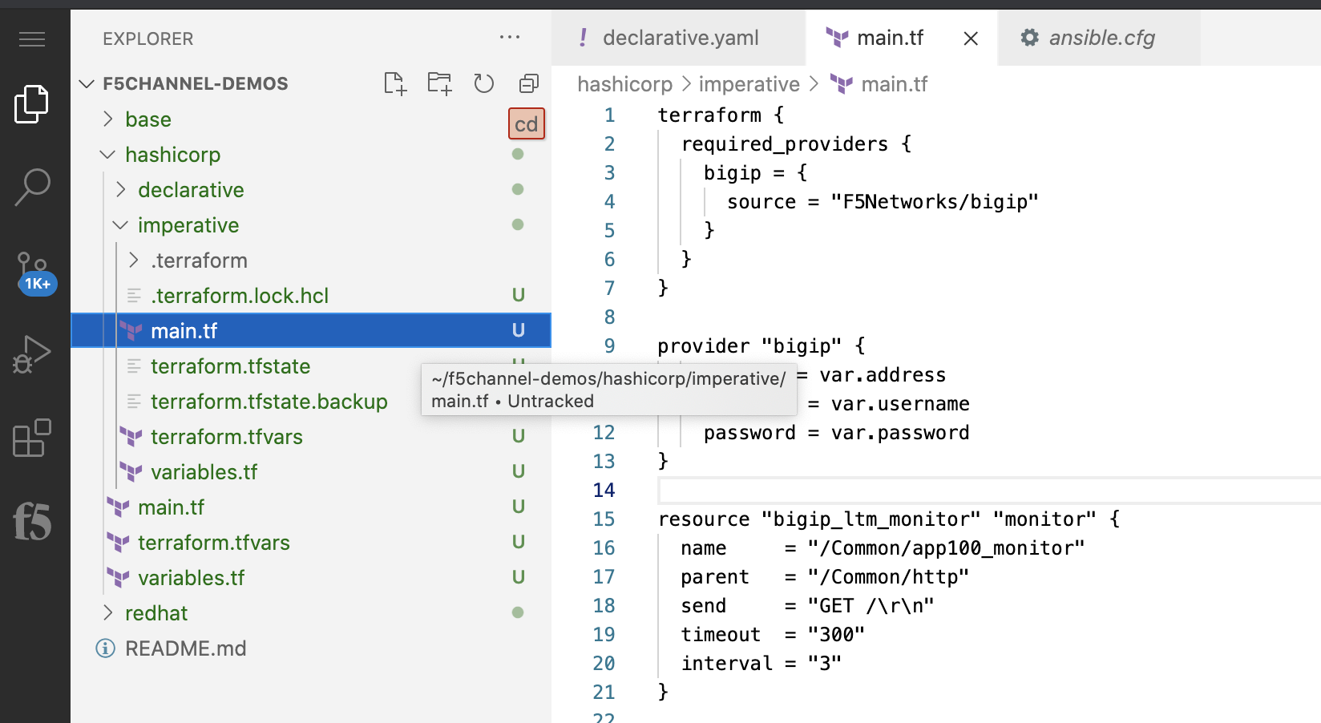Collapse the hashicorp folder

[x=107, y=155]
